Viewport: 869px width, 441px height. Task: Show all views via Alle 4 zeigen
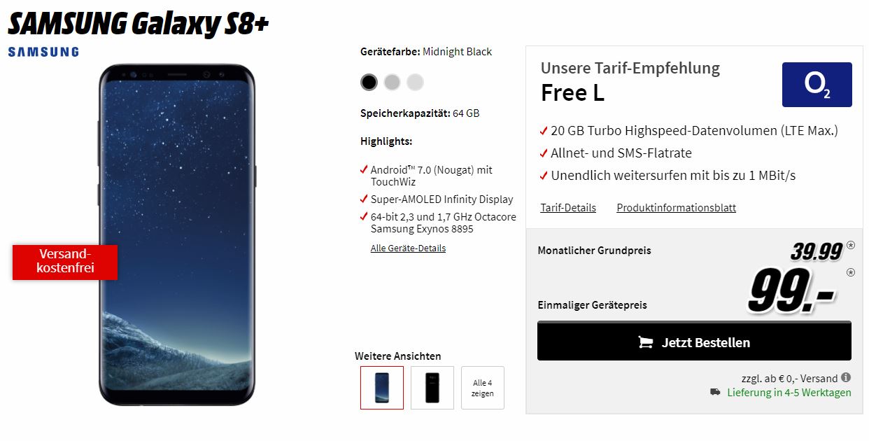click(483, 388)
